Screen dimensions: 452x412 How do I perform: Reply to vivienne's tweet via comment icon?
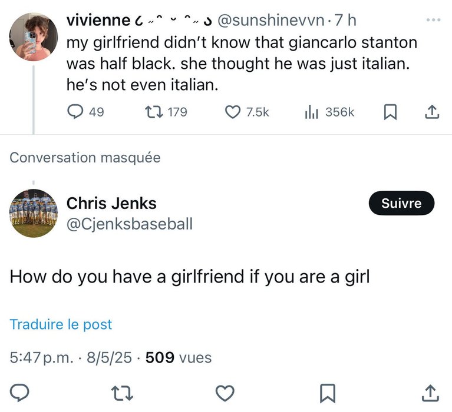tap(75, 112)
